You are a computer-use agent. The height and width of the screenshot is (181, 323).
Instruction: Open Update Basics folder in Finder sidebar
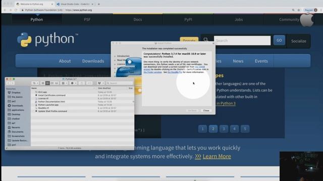point(19,141)
